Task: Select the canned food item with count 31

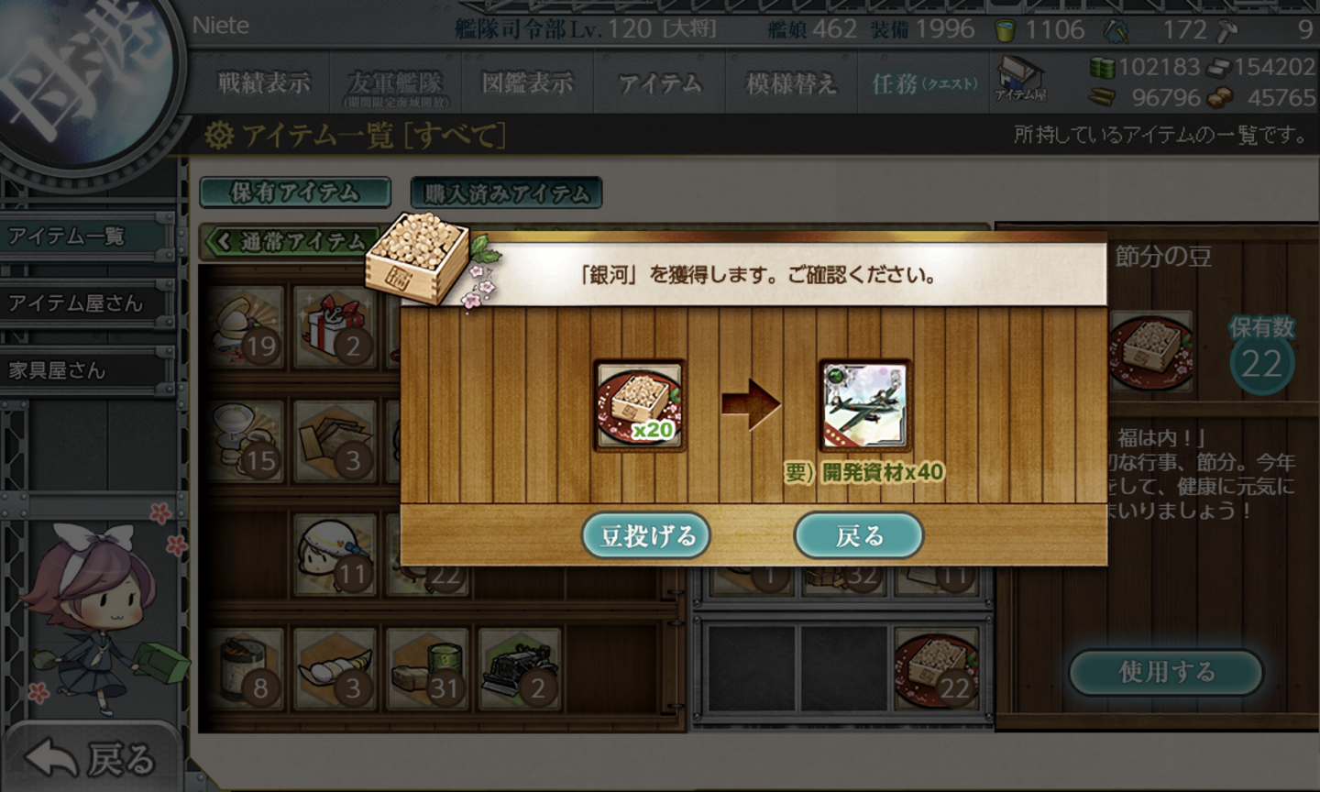Action: click(x=427, y=669)
